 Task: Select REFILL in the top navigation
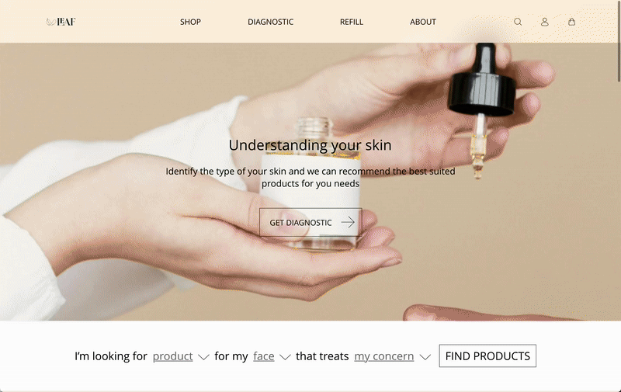352,22
